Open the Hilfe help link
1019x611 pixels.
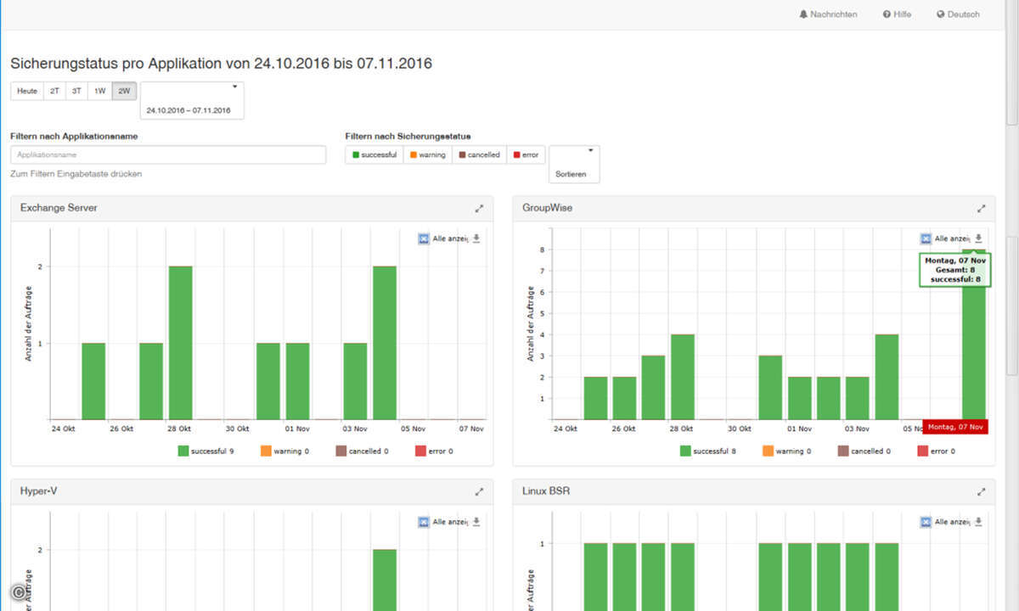click(x=897, y=14)
